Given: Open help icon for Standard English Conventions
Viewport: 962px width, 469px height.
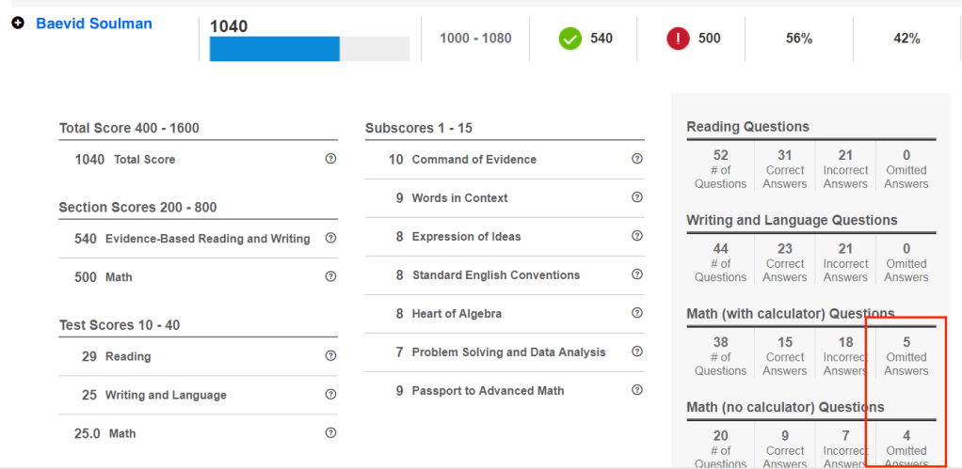Looking at the screenshot, I should pyautogui.click(x=637, y=274).
